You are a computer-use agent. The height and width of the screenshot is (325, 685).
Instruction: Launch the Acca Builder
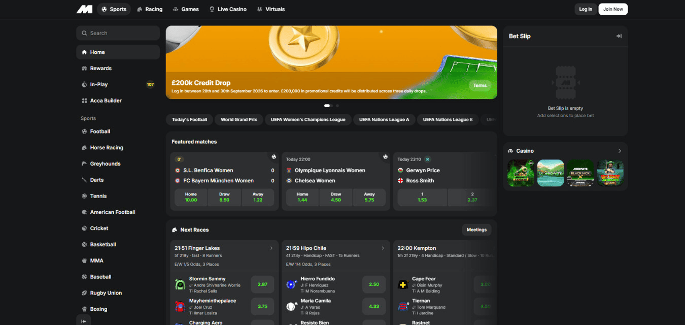click(118, 101)
